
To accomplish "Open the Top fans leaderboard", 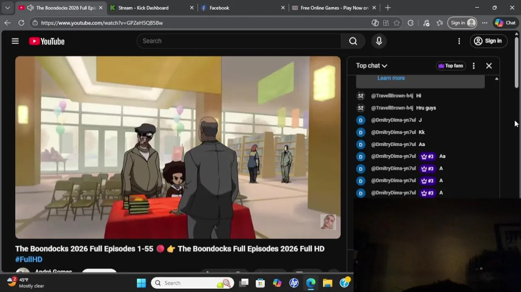I will click(450, 66).
